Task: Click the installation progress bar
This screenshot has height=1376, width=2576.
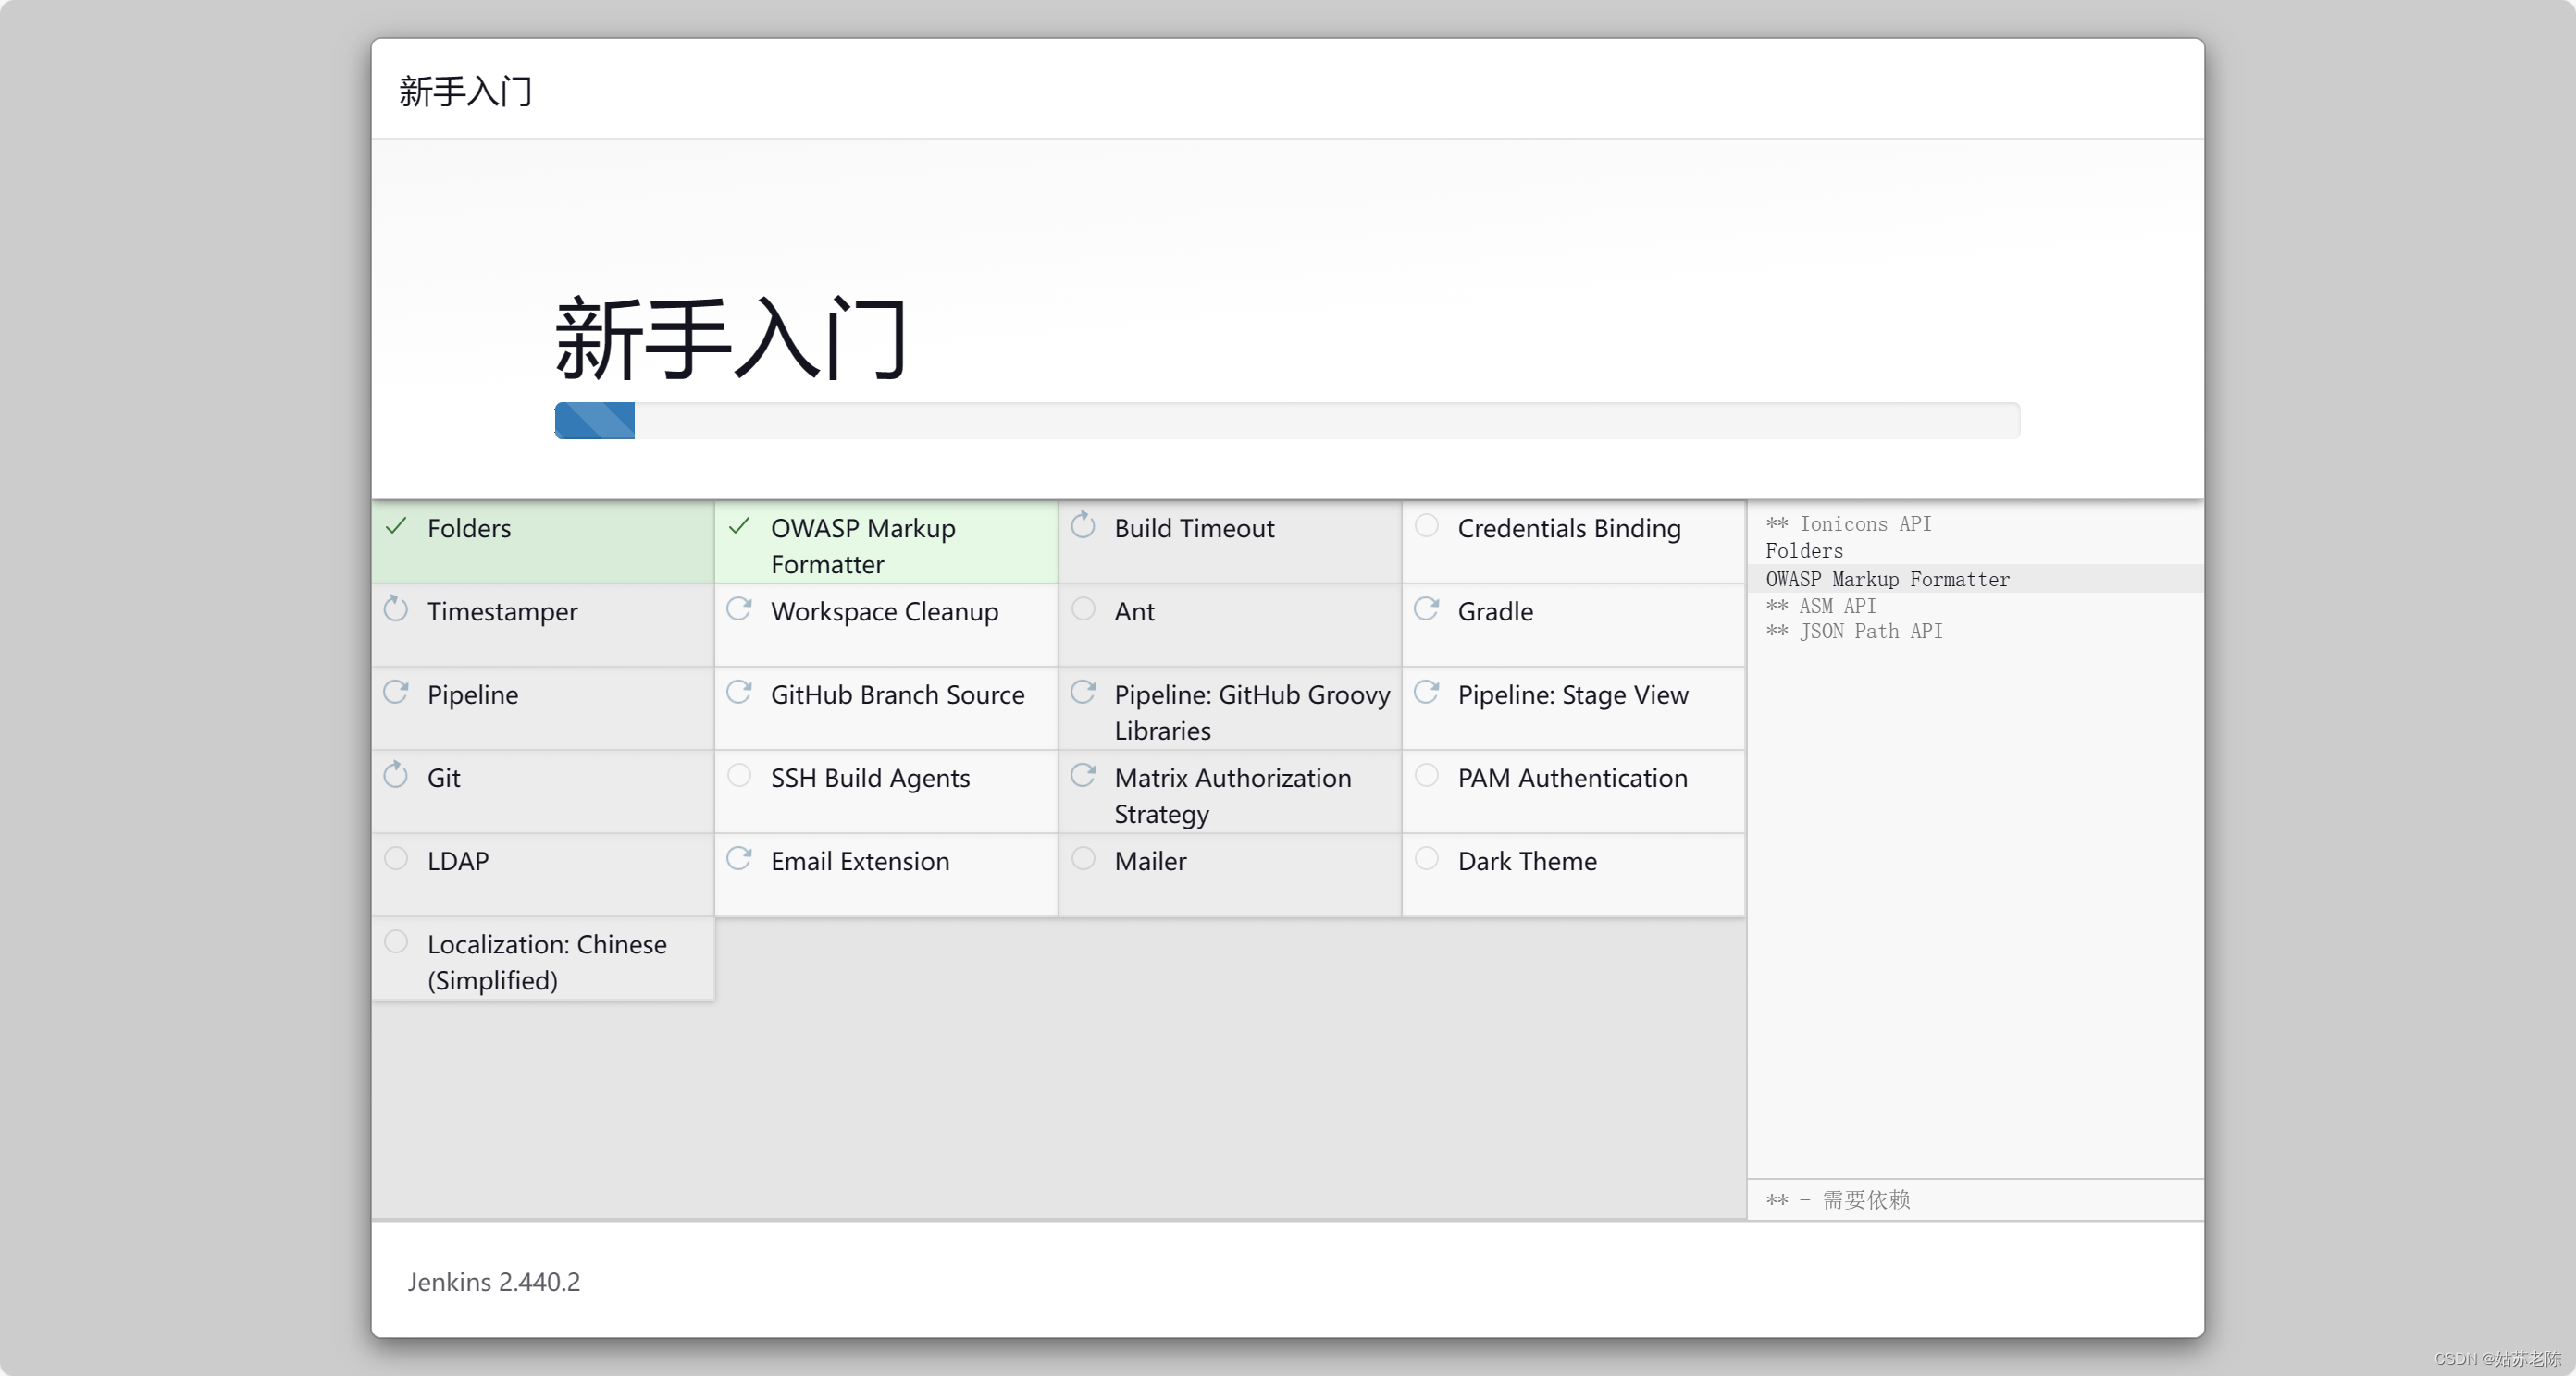Action: tap(1287, 421)
